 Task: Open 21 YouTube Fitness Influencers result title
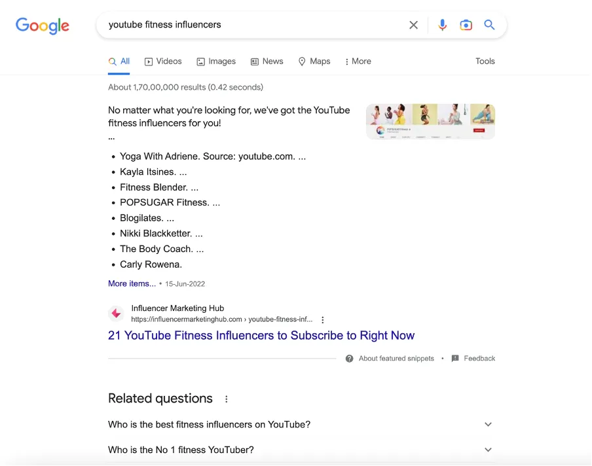[261, 336]
